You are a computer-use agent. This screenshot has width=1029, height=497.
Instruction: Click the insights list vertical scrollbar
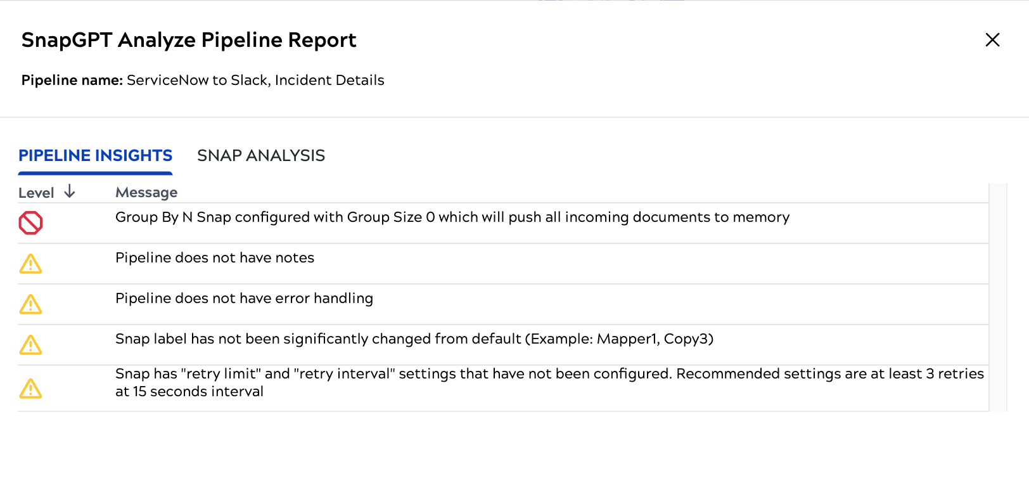998,297
